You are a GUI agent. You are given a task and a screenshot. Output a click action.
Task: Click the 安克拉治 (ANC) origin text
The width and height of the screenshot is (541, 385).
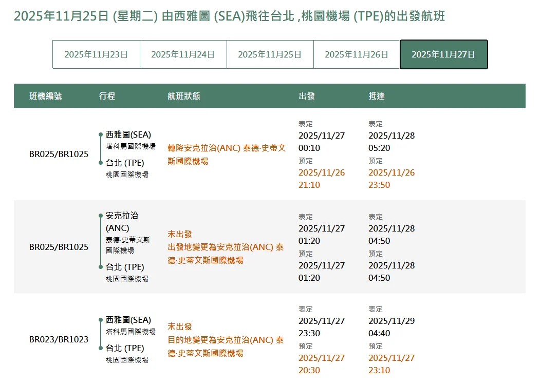point(122,222)
